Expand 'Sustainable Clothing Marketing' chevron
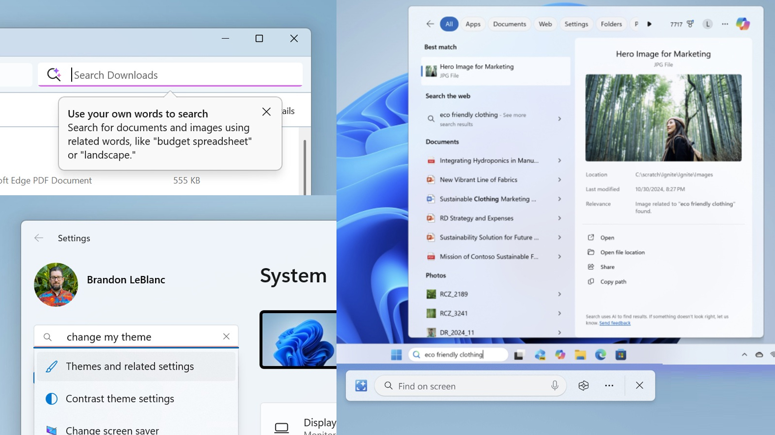The width and height of the screenshot is (775, 435). coord(559,199)
